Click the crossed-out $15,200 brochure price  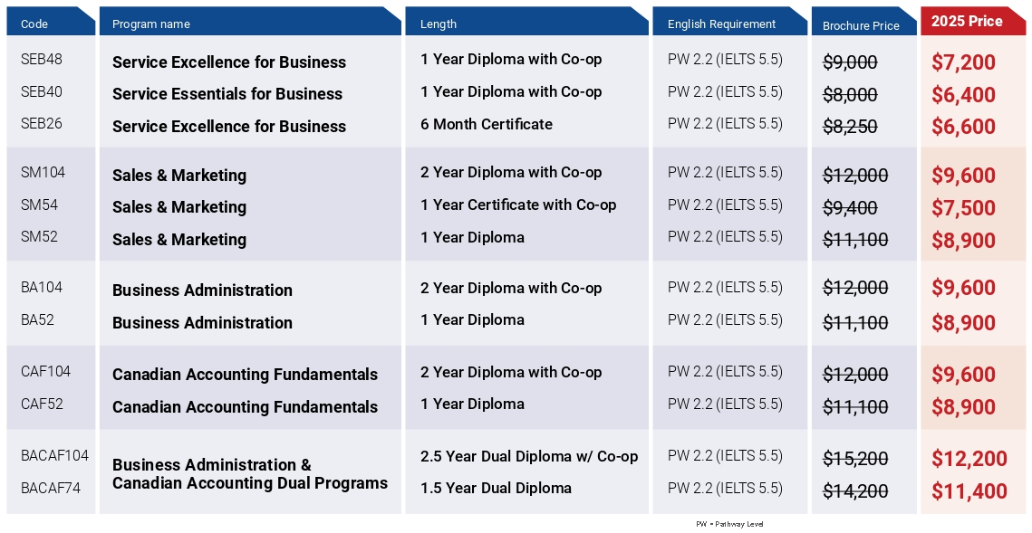(x=855, y=459)
